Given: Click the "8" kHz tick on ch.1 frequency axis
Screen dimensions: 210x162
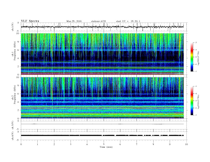Looking at the screenshot, I should pyautogui.click(x=18, y=42).
